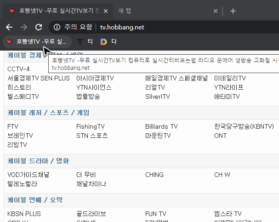Click the browser Forward arrow
Viewport: 279px width, 222px height.
click(24, 27)
